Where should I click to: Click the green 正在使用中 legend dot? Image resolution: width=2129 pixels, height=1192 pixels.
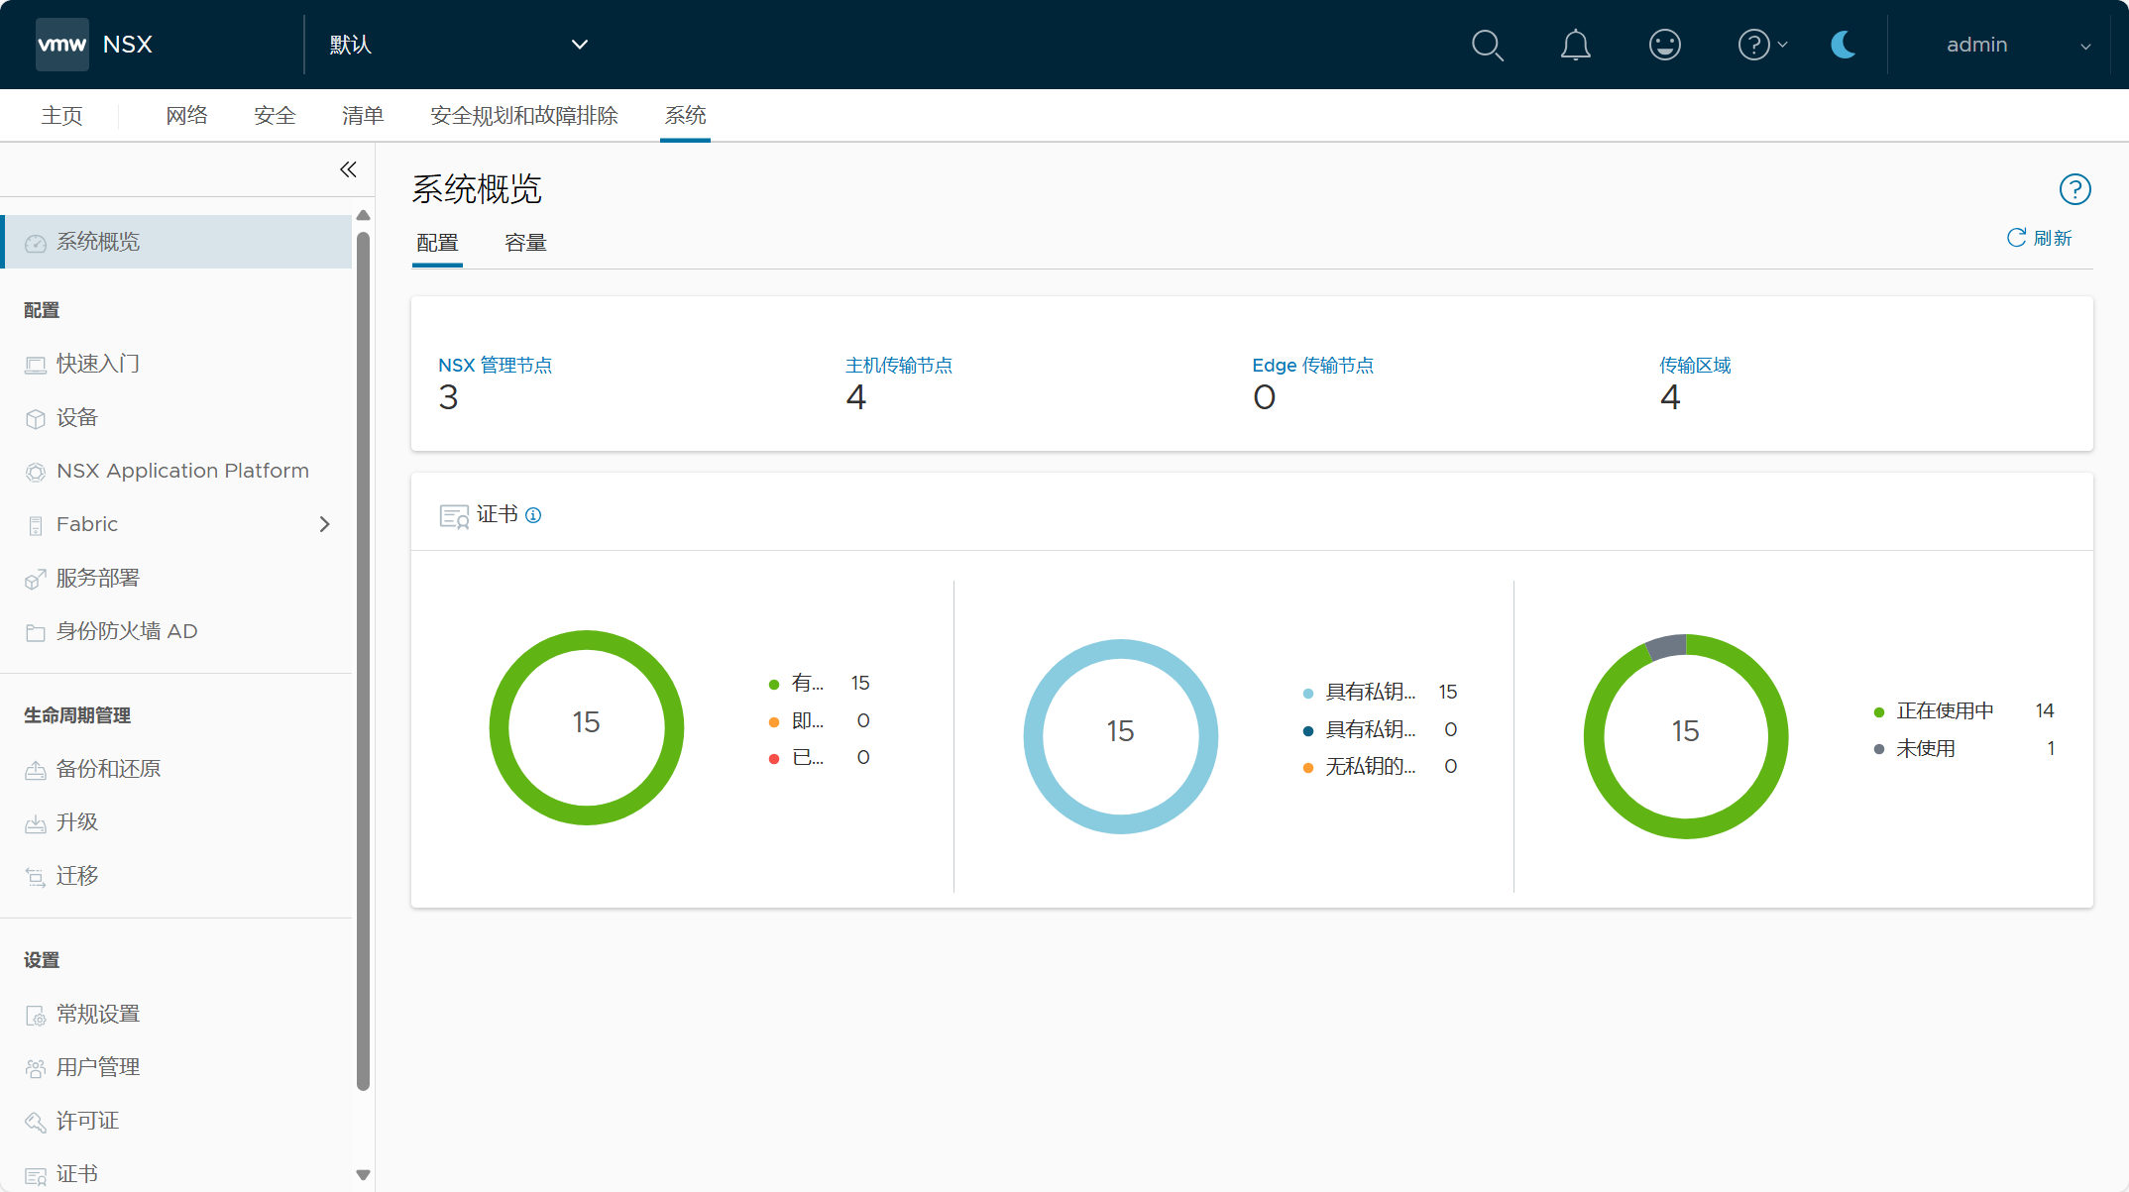click(1878, 712)
